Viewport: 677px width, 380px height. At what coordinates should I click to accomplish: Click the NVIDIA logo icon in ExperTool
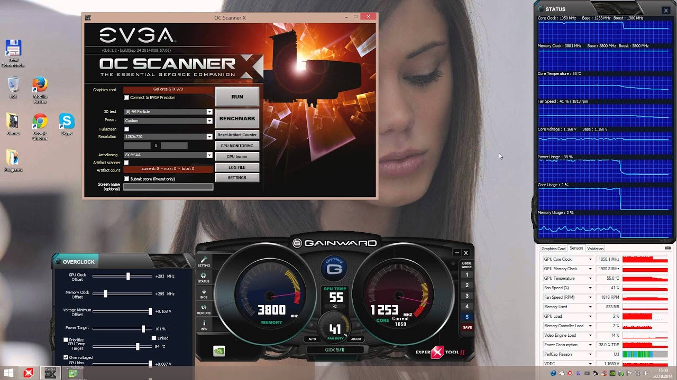coord(218,351)
